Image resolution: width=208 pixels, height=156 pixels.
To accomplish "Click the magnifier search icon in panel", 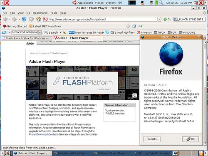I will [x=161, y=2].
